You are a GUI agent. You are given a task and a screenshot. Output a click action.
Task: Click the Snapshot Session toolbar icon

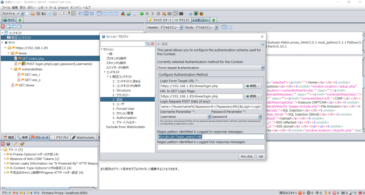coord(43,14)
